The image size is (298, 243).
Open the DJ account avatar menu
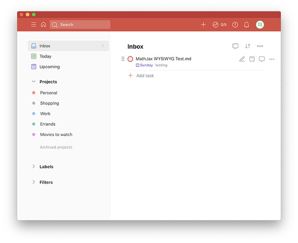coord(260,24)
